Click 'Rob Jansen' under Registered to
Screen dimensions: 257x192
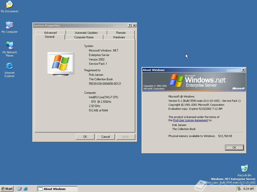pos(96,75)
